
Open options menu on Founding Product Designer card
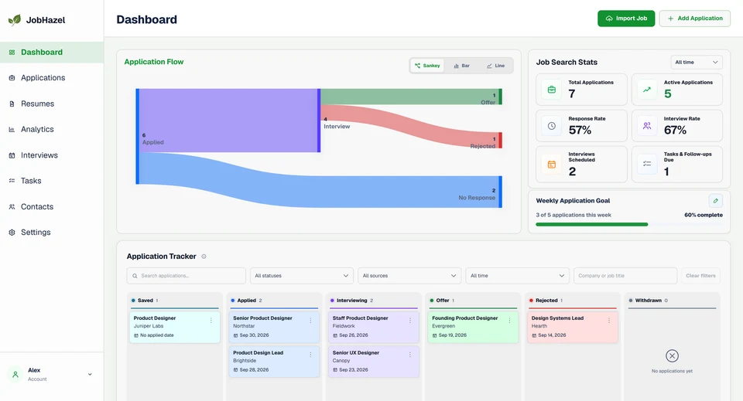coord(509,321)
